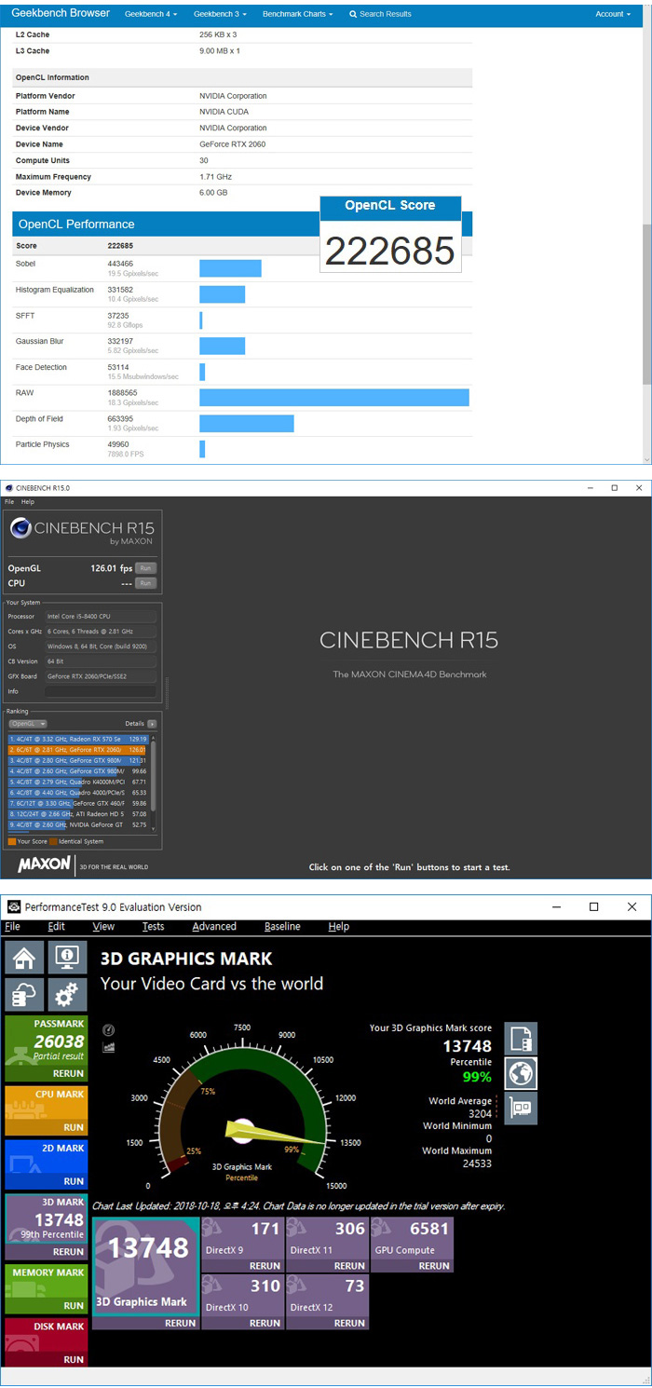This screenshot has height=1388, width=652.
Task: Rerun the GPU Compute test
Action: point(435,1266)
